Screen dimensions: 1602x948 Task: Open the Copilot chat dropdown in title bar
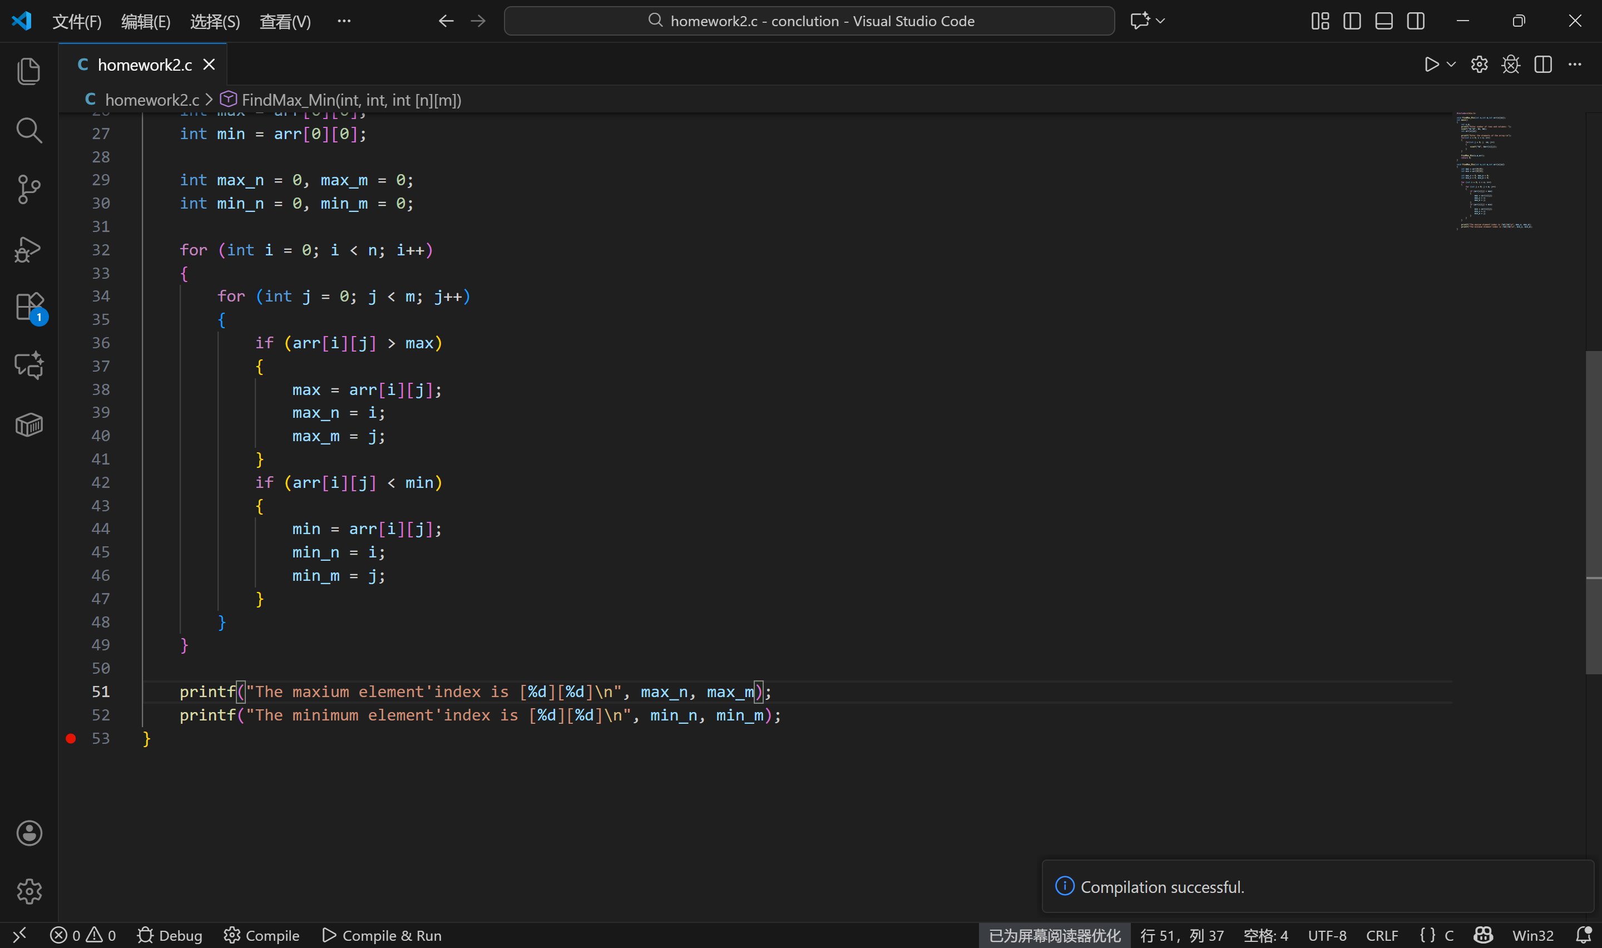pyautogui.click(x=1160, y=21)
